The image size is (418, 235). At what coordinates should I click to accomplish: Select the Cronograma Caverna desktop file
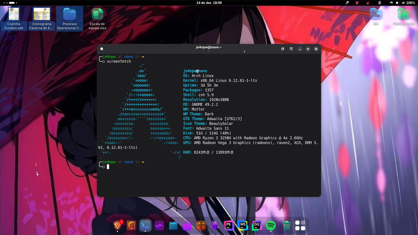[42, 18]
